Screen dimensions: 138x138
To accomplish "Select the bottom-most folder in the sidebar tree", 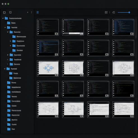I will tap(11, 129).
